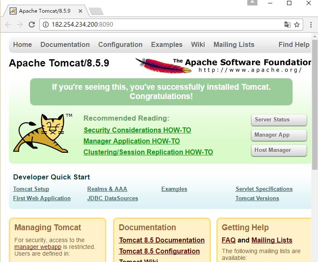Click the browser forward arrow

point(20,25)
